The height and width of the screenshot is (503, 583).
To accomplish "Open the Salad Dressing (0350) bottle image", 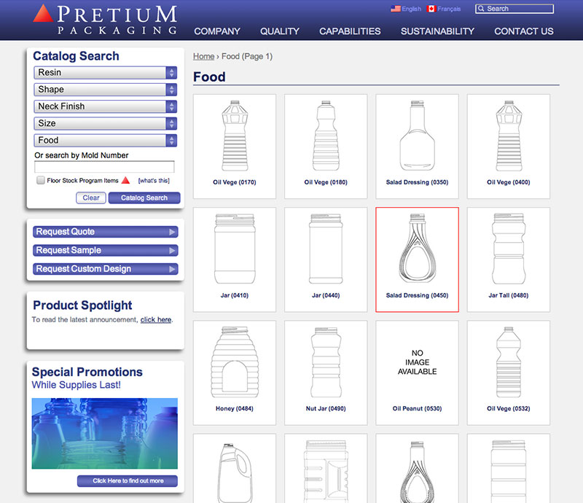I will point(417,136).
